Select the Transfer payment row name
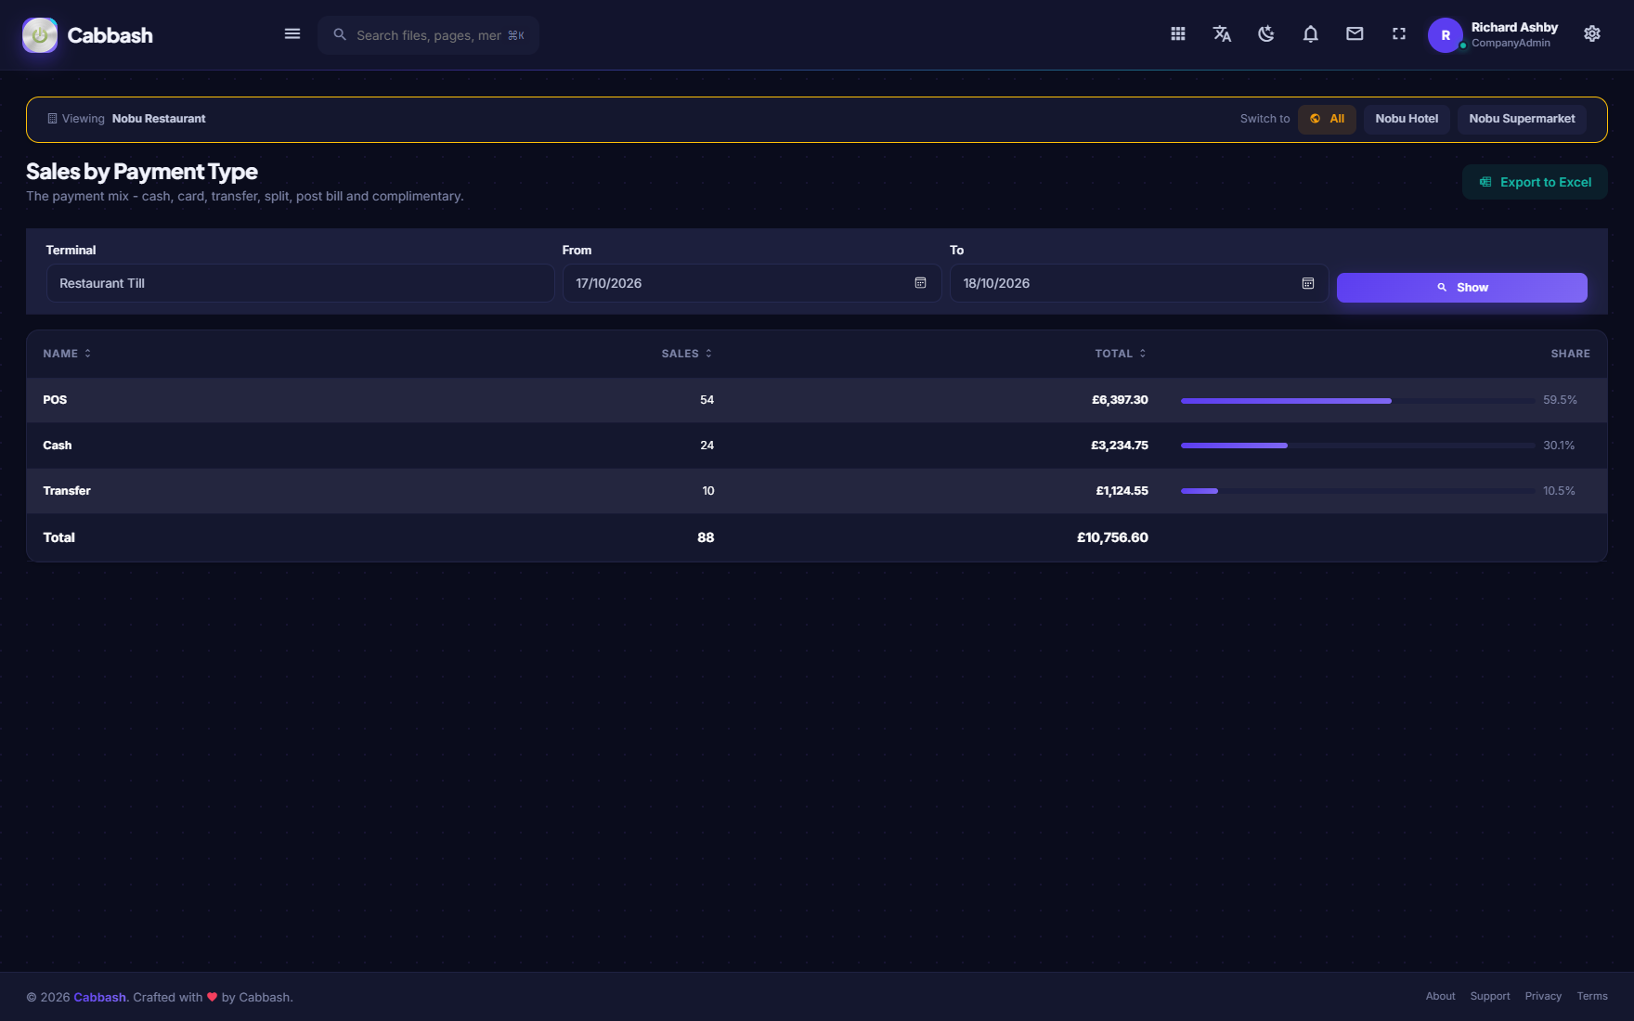 click(x=67, y=491)
